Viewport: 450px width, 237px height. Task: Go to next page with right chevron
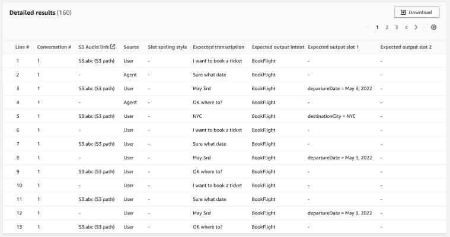(416, 27)
